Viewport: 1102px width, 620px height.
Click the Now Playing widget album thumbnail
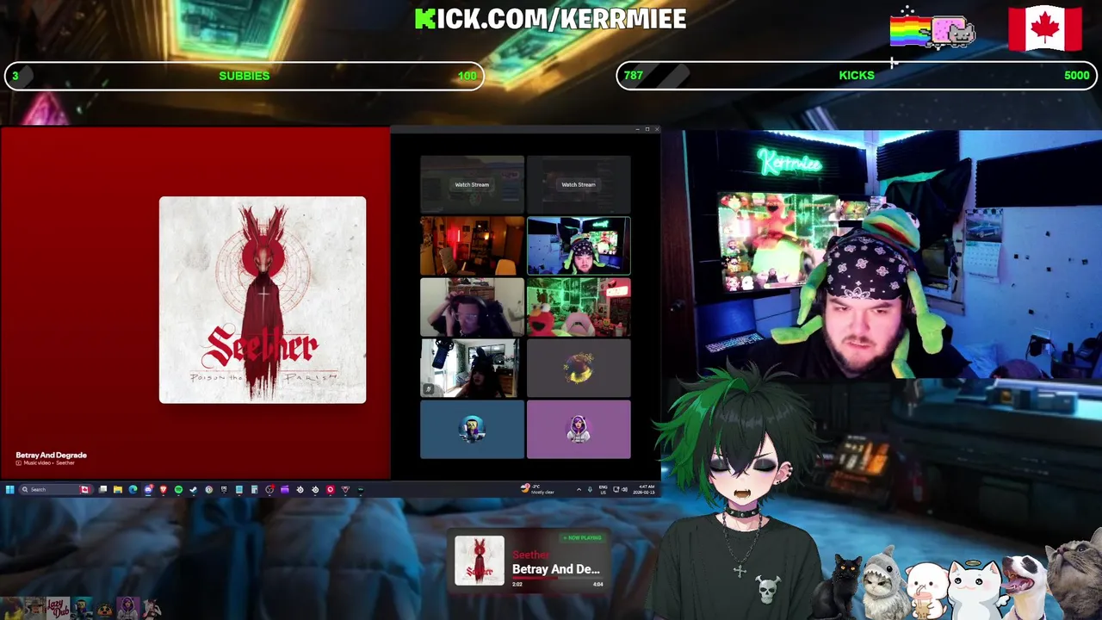point(480,561)
